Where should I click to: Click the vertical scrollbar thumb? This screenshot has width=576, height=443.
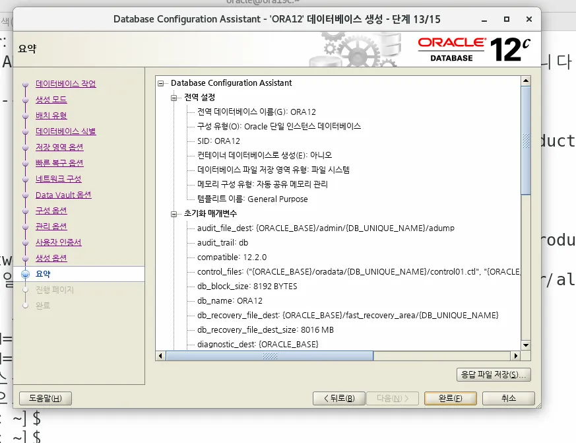click(526, 141)
